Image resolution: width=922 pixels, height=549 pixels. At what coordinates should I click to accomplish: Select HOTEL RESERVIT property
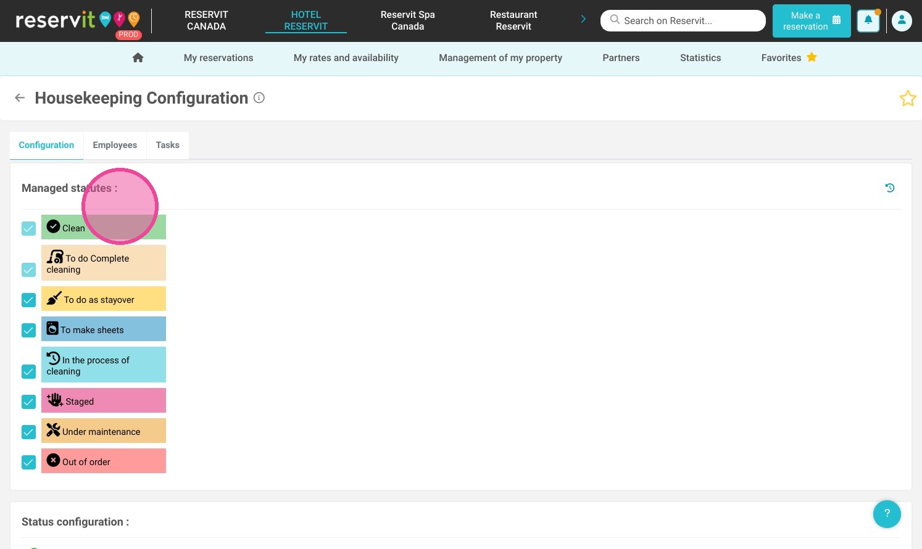306,20
